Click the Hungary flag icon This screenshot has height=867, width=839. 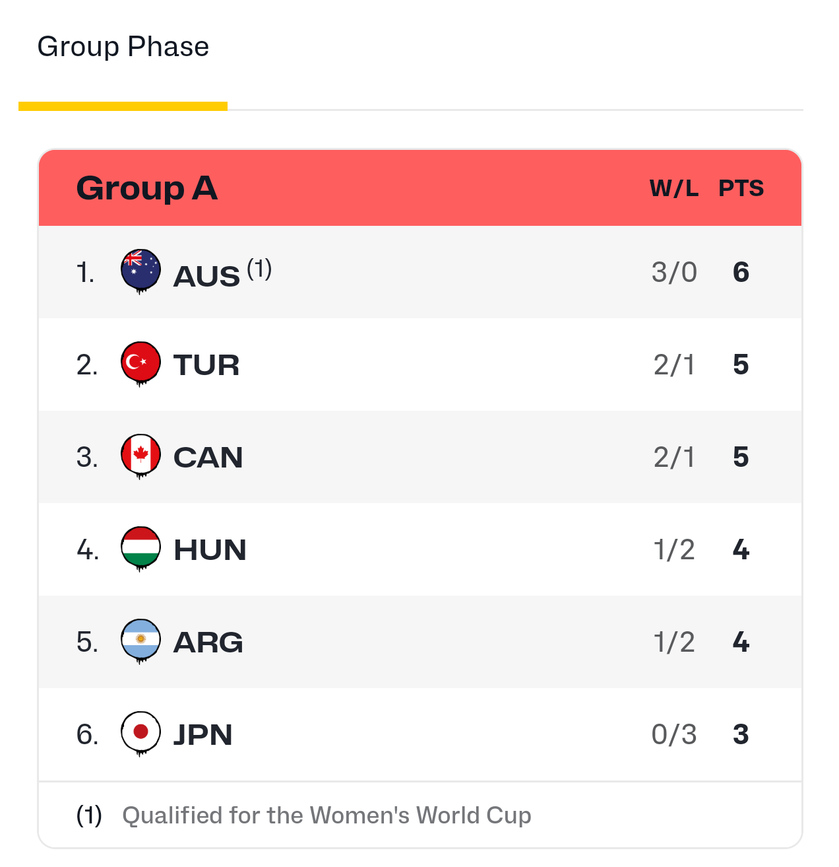[140, 547]
